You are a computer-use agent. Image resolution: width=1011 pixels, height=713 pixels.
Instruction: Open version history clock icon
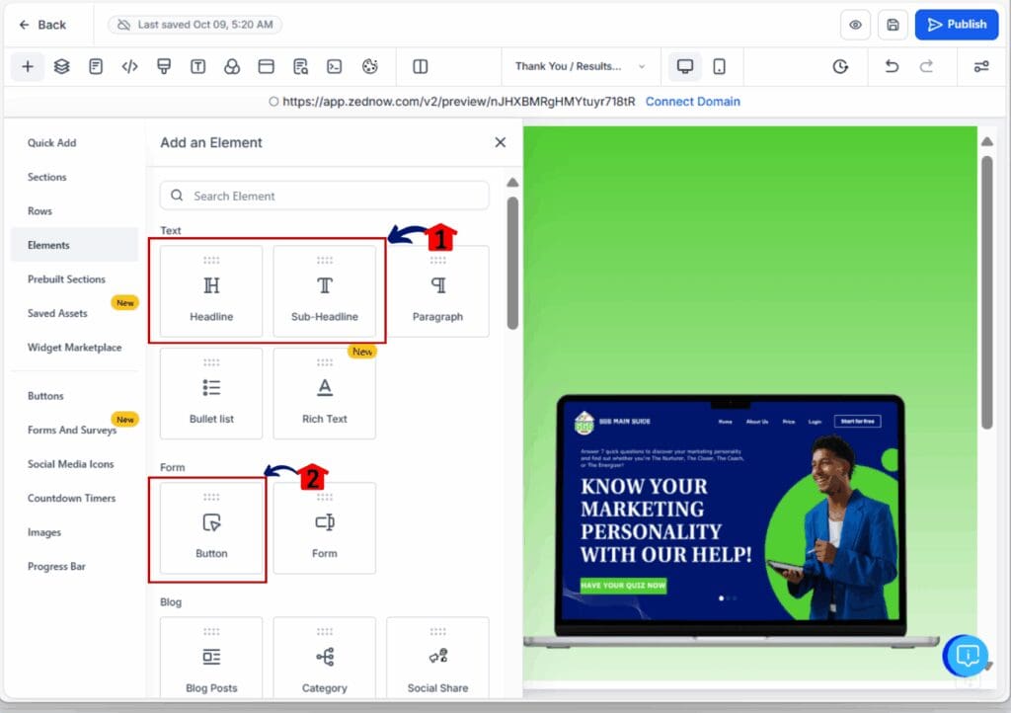pyautogui.click(x=840, y=67)
